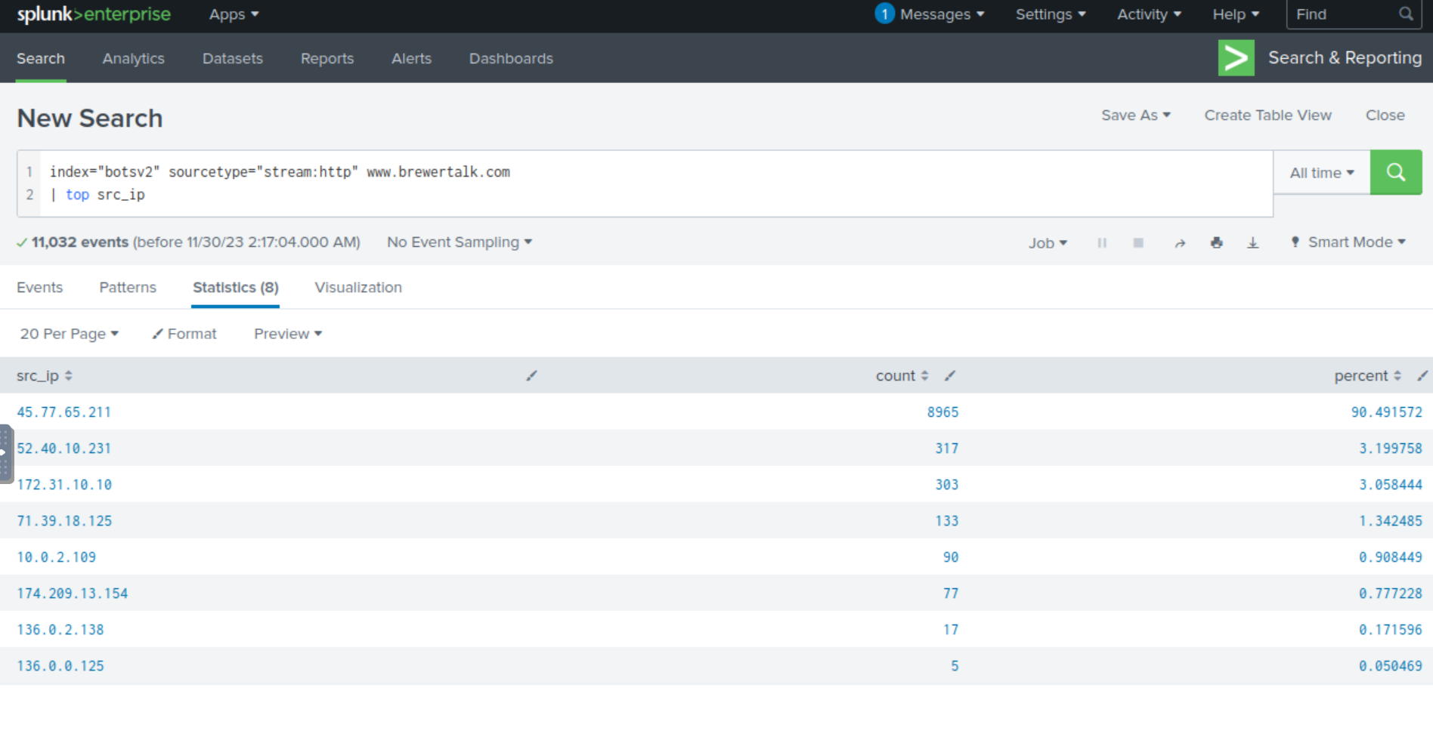Open the Messages dropdown
1433x734 pixels.
tap(942, 14)
